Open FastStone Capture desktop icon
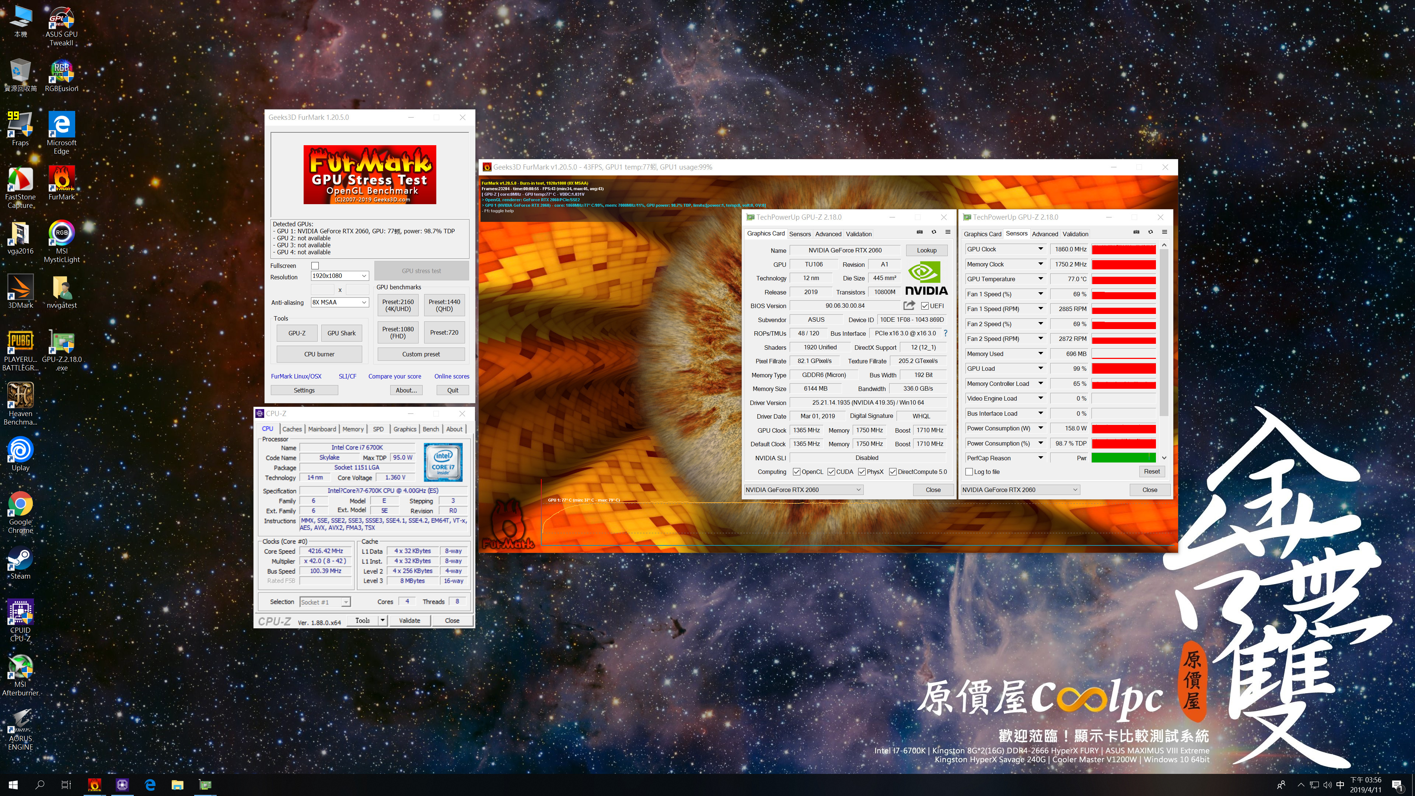Screen dimensions: 1415x796 [20, 188]
